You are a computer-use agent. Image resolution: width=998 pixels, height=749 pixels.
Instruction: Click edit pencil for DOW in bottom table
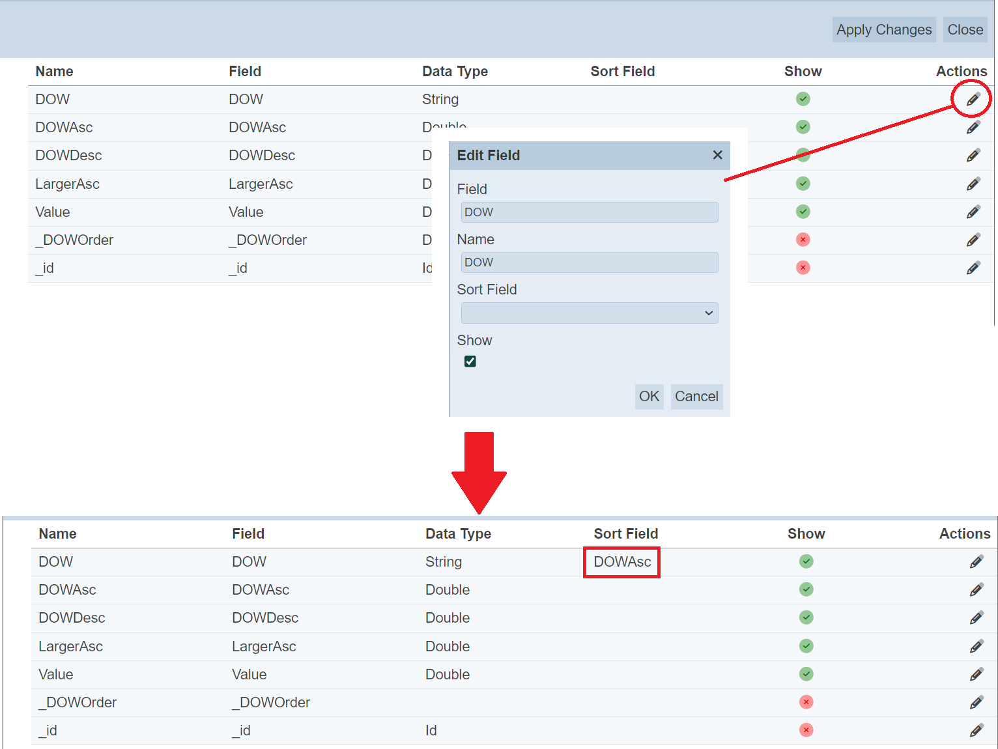tap(976, 562)
